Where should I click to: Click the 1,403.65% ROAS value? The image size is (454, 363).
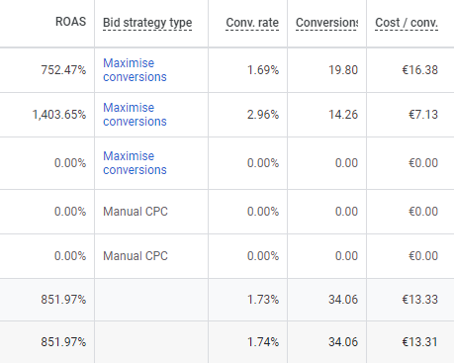[x=59, y=115]
